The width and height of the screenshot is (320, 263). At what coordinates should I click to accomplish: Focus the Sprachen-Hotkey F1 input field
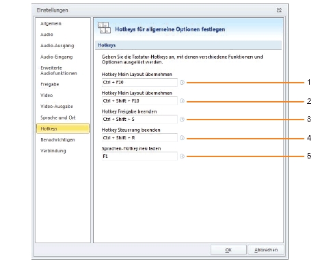(139, 156)
